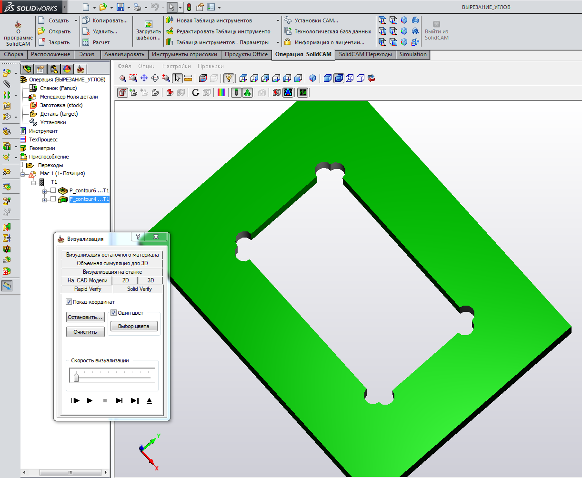Open the Опции menu

[147, 66]
